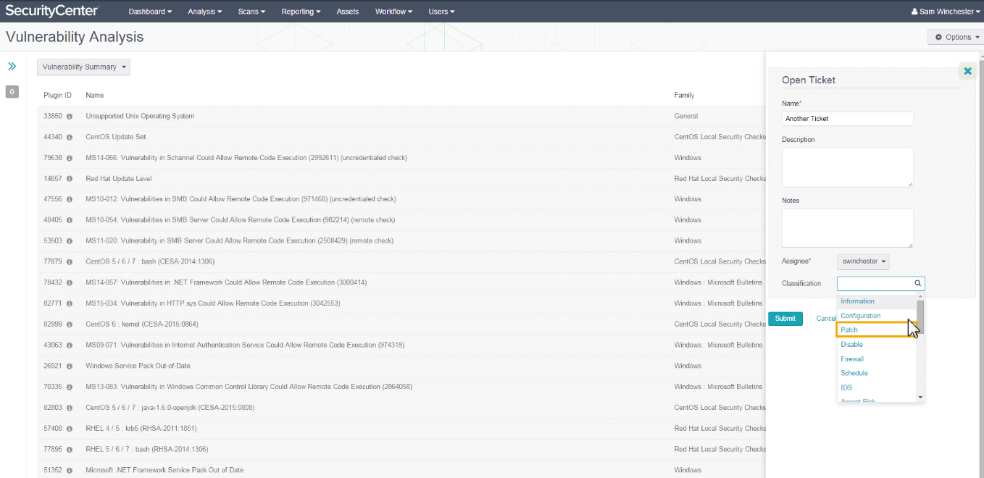Show info for plugin 44340
Viewport: 984px width, 478px height.
pos(70,137)
